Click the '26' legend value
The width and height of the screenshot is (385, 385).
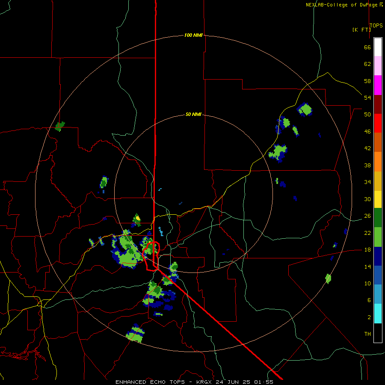[367, 216]
